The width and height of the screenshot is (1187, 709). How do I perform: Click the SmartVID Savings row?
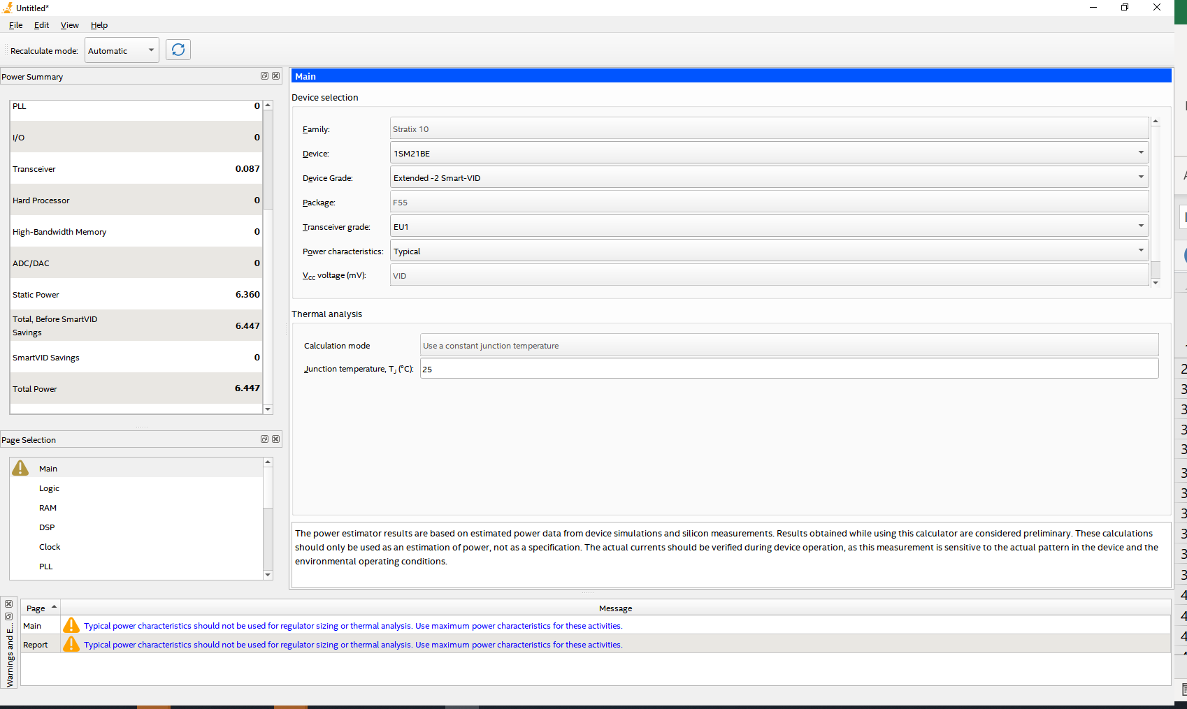pyautogui.click(x=136, y=357)
